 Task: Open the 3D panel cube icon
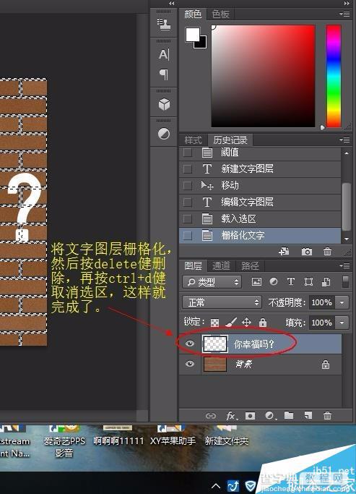coord(164,104)
